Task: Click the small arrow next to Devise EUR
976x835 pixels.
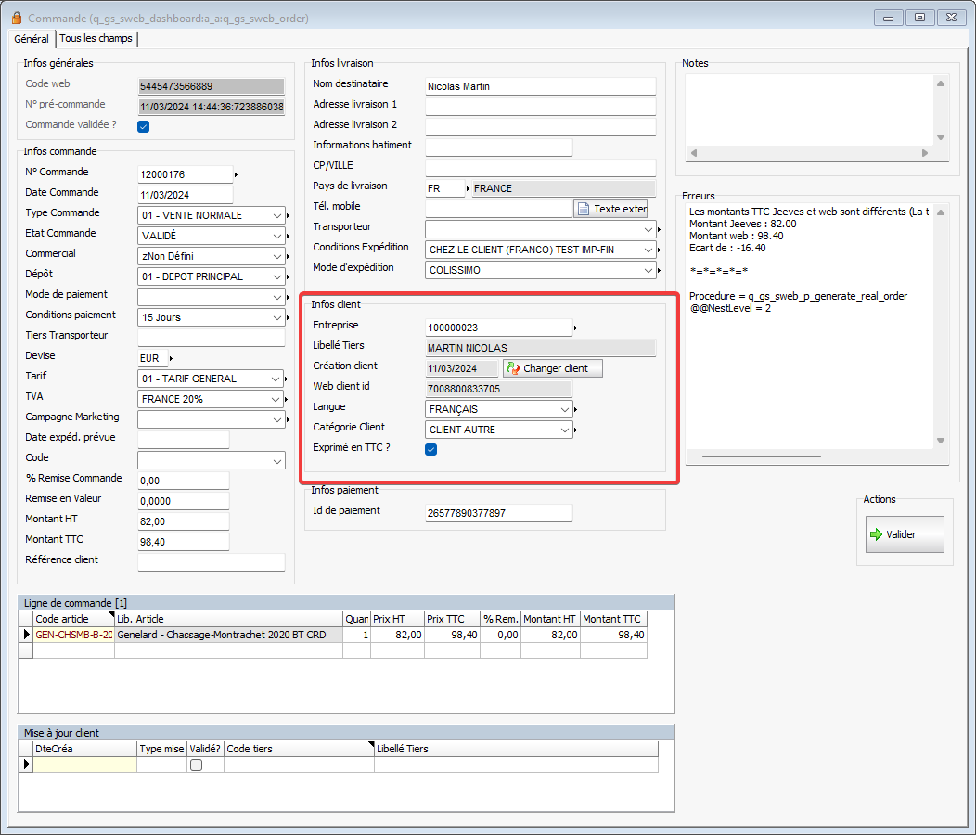Action: click(171, 358)
